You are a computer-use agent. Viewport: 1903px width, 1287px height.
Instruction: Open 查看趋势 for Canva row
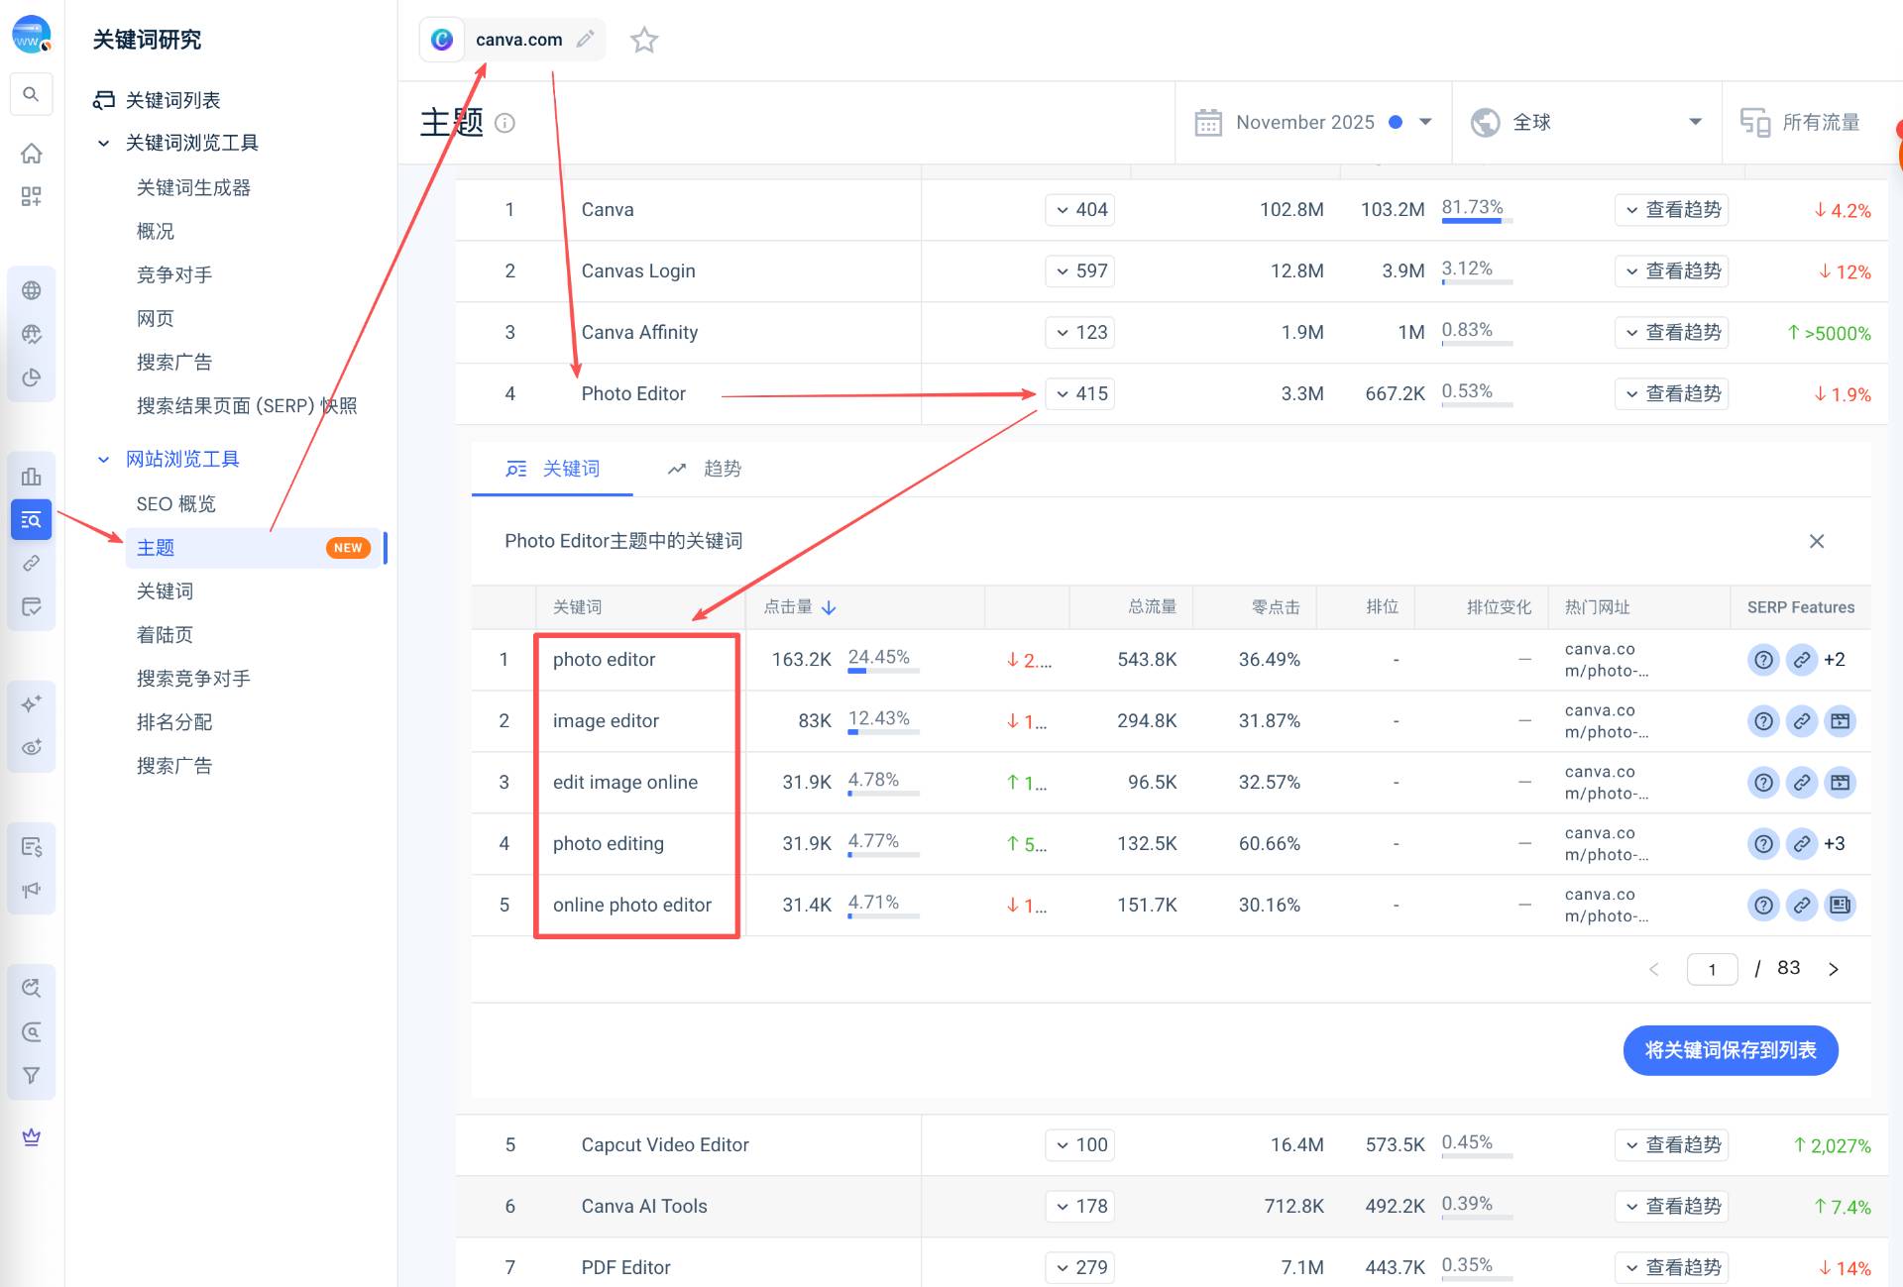1672,210
